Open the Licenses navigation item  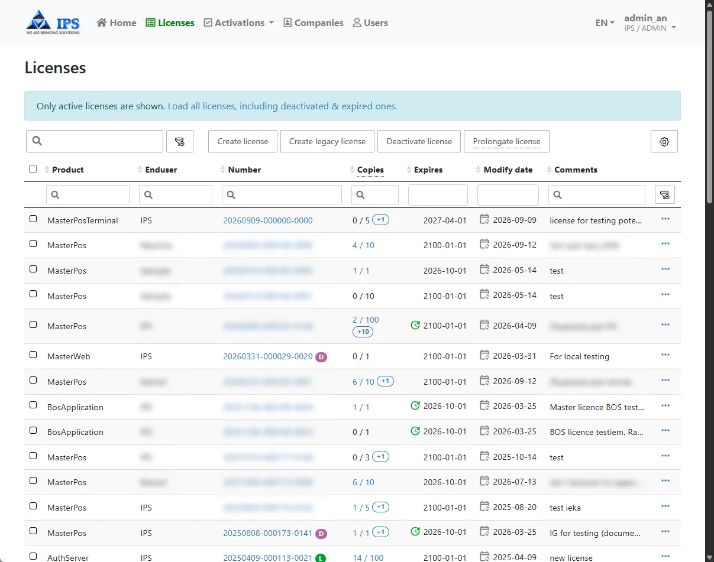170,23
